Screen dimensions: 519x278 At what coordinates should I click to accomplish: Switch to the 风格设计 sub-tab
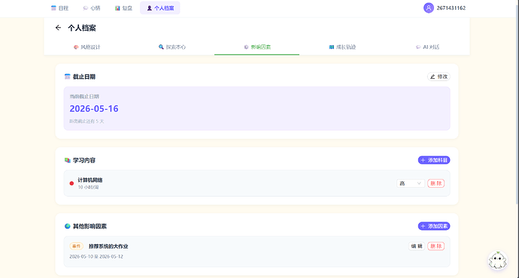point(87,47)
